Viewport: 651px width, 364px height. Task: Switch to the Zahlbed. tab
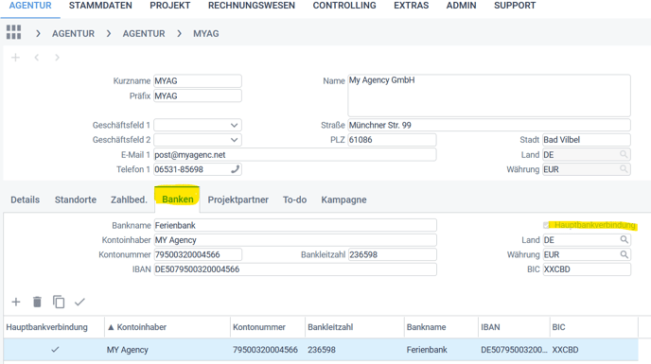[129, 199]
